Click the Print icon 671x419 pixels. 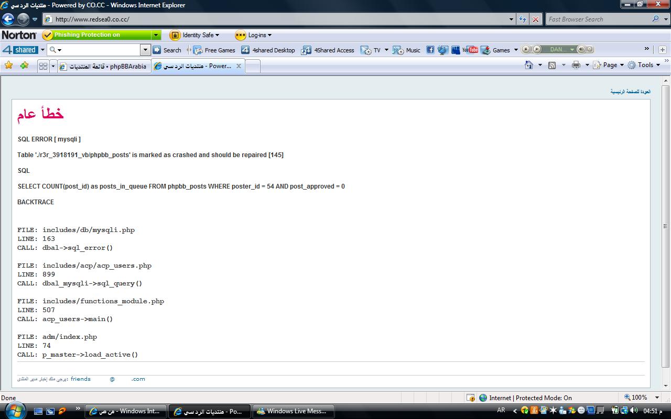(x=576, y=65)
